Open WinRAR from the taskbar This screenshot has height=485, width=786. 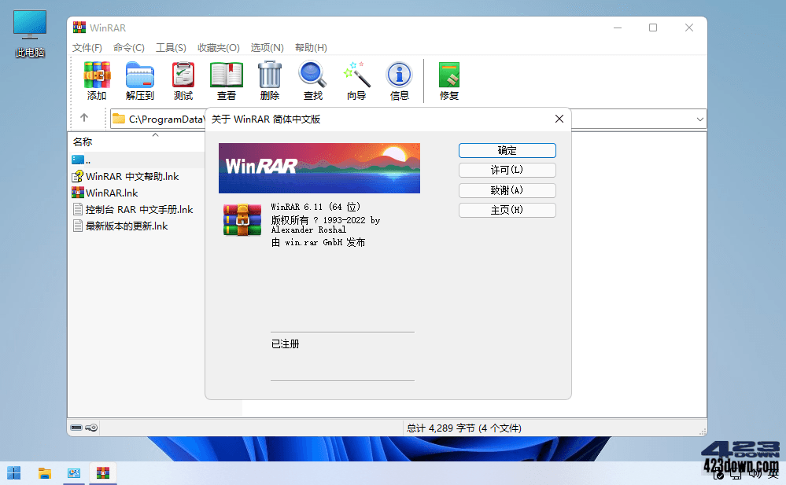102,472
